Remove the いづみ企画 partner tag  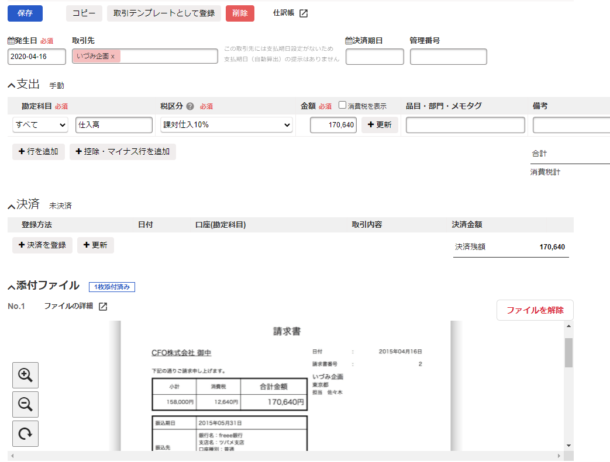(x=113, y=57)
